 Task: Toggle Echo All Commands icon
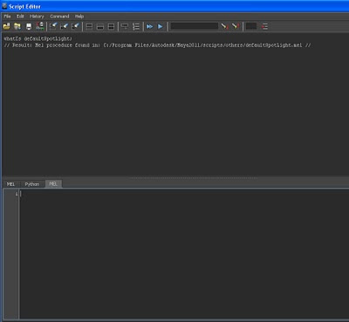pyautogui.click(x=125, y=26)
